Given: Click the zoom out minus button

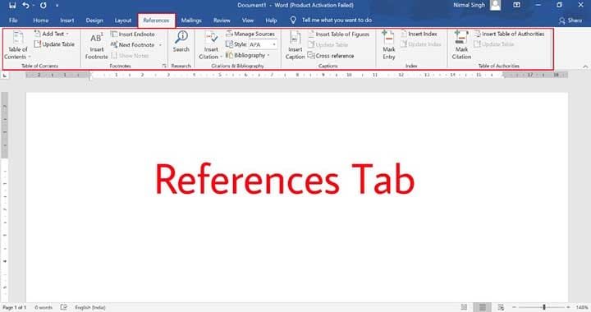Looking at the screenshot, I should (x=514, y=307).
